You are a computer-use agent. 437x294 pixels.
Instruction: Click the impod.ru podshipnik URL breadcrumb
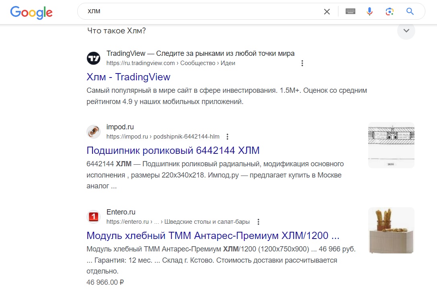tap(163, 137)
